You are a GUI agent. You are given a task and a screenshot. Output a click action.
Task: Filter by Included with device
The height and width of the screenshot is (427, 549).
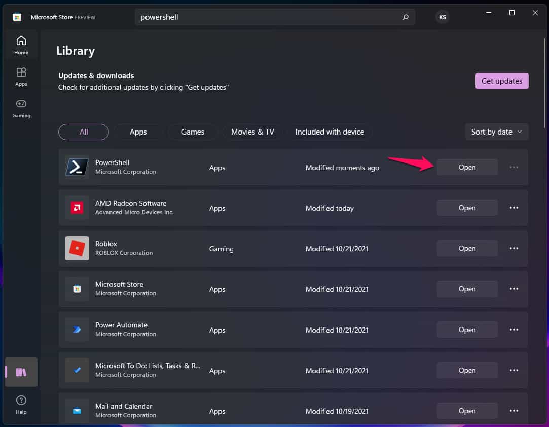click(x=330, y=132)
